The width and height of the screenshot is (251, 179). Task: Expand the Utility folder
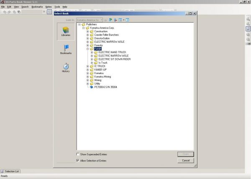(x=87, y=84)
